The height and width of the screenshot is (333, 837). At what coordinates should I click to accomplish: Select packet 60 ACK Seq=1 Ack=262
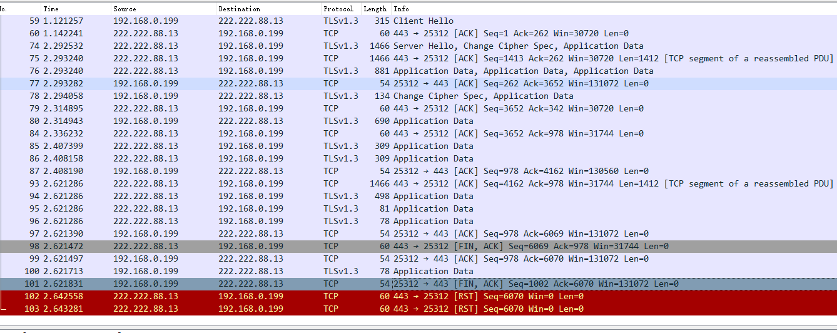[x=418, y=34]
